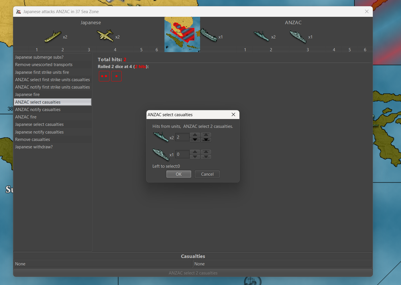Select 'Japanese select casualties' step
Image resolution: width=401 pixels, height=285 pixels.
(x=52, y=124)
